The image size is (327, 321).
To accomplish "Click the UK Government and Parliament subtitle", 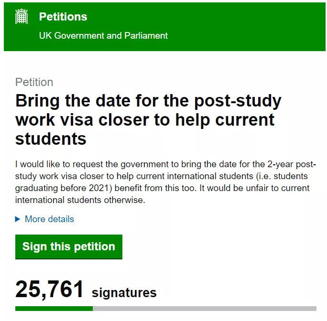I will [x=103, y=36].
